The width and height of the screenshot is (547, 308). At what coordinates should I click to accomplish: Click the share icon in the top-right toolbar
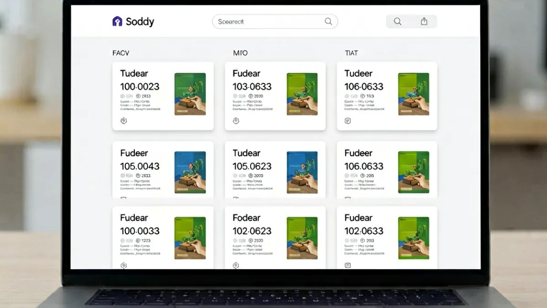(x=424, y=21)
